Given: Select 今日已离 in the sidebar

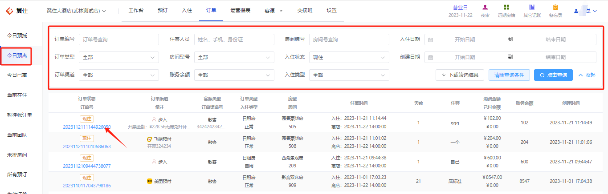Looking at the screenshot, I should pyautogui.click(x=17, y=75).
